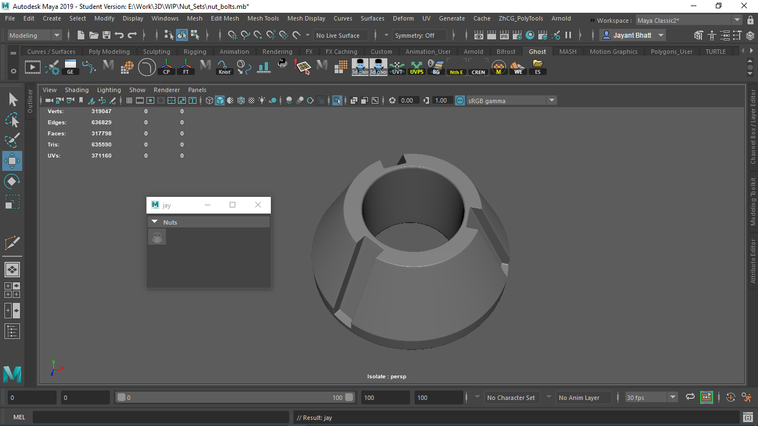Select the Lasso tool in the left toolbox
The height and width of the screenshot is (426, 758).
(12, 120)
